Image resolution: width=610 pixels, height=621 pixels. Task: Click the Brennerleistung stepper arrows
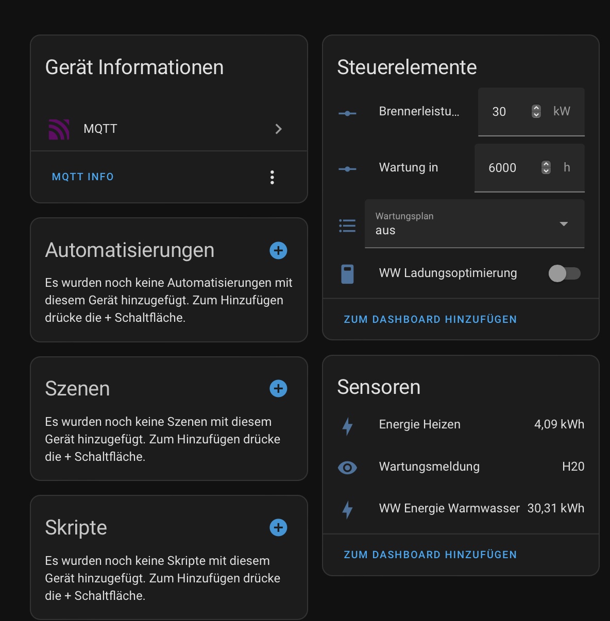[536, 111]
